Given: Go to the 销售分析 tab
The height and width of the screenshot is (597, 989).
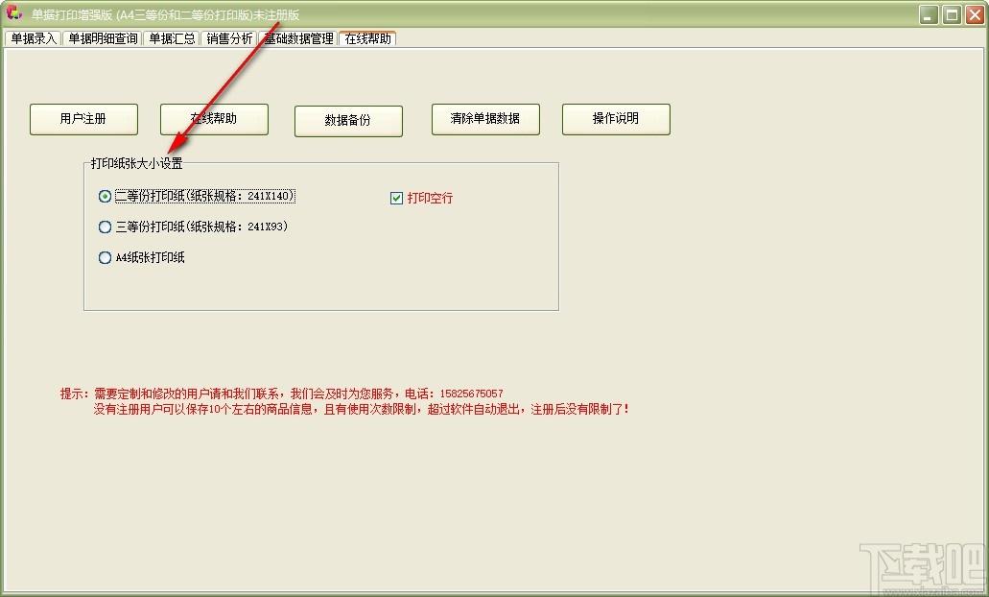Looking at the screenshot, I should (x=229, y=38).
